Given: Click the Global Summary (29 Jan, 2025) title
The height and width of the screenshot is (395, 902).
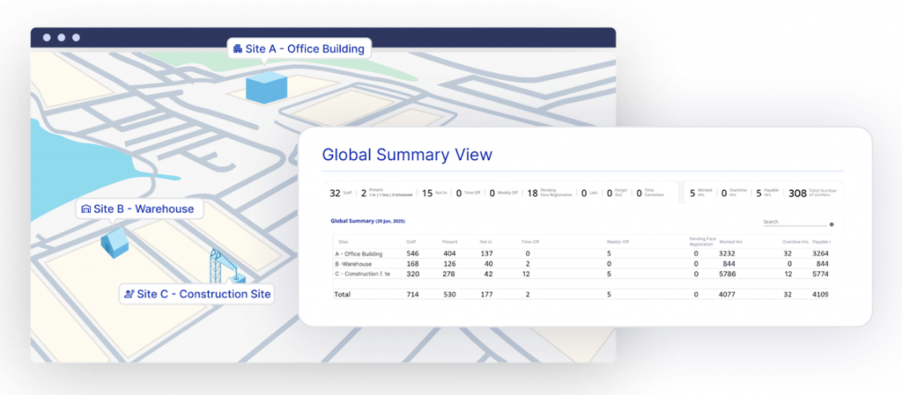Looking at the screenshot, I should pyautogui.click(x=368, y=221).
